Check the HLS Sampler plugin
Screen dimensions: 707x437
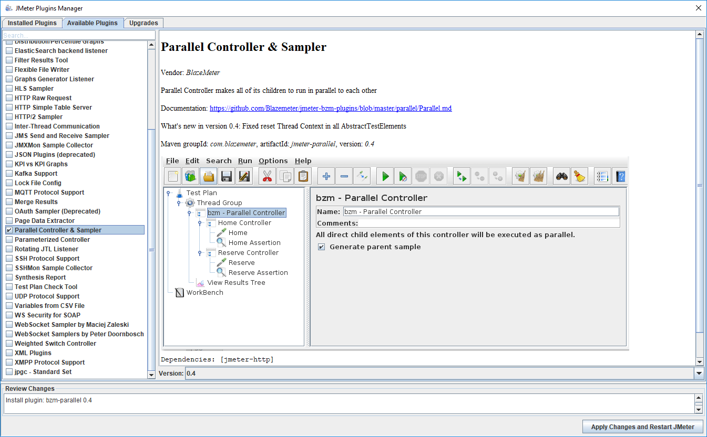[8, 88]
